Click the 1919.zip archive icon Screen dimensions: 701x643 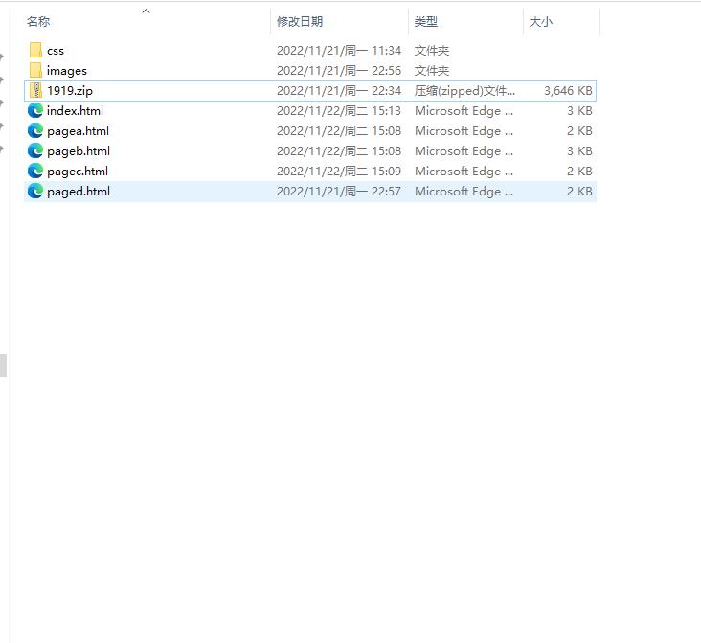click(x=35, y=91)
